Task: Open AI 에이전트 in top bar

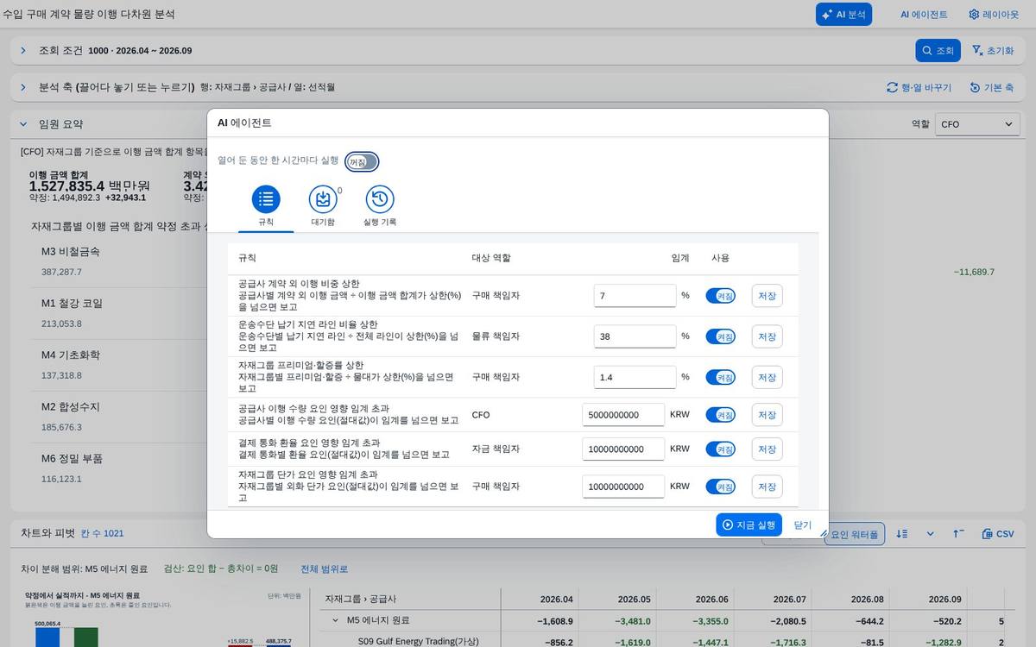Action: pos(924,15)
